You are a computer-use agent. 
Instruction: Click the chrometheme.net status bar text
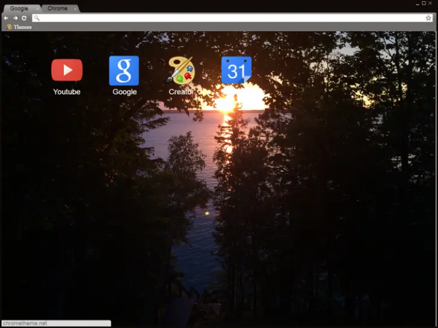(x=25, y=323)
